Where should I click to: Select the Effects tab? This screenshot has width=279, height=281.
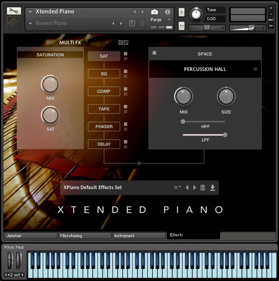pos(193,235)
